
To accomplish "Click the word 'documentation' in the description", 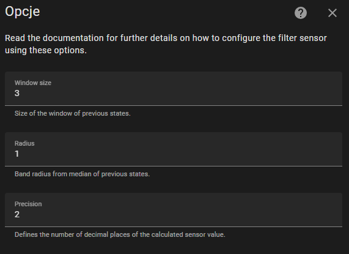I will 73,38.
